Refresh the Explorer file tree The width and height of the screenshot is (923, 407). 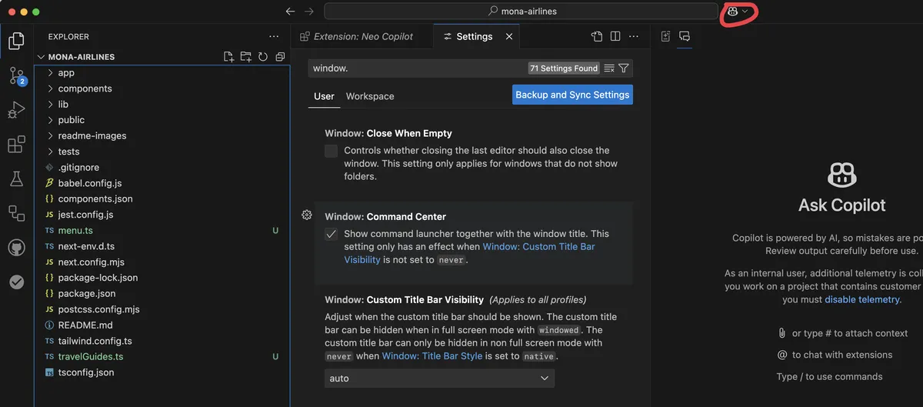(263, 57)
